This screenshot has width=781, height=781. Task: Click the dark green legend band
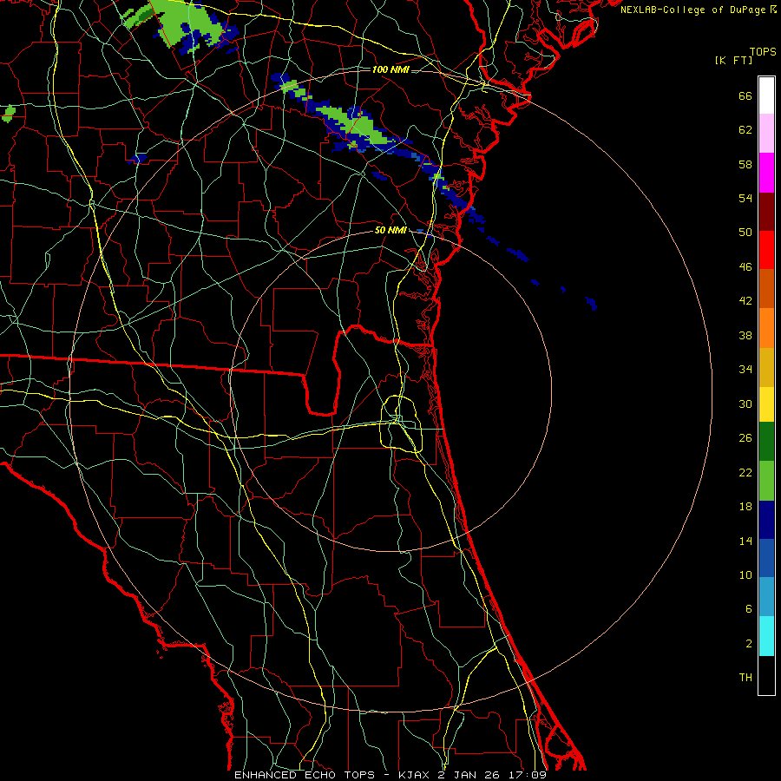pyautogui.click(x=766, y=442)
